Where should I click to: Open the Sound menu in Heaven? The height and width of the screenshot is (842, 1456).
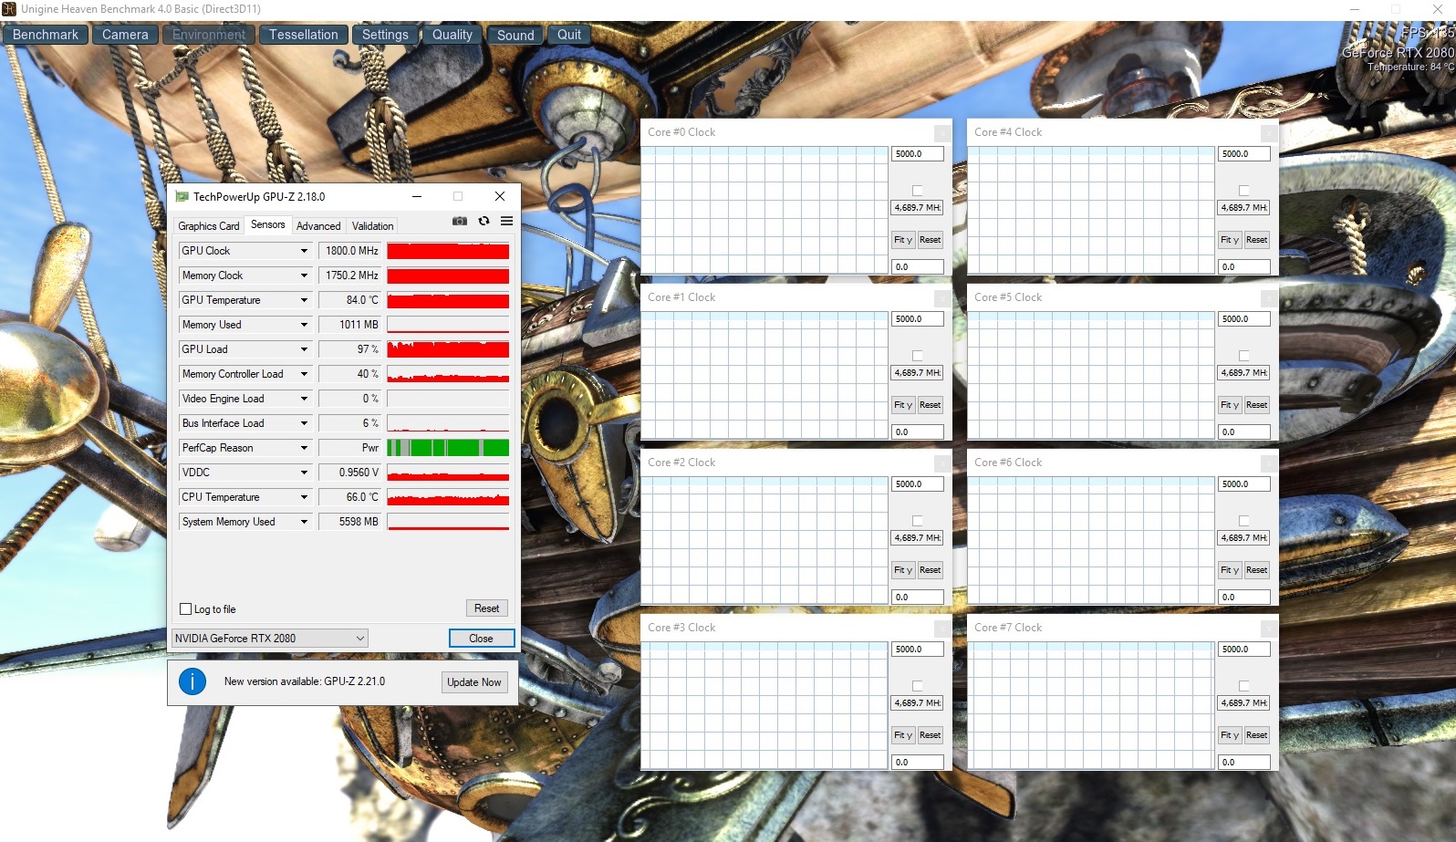click(x=515, y=35)
